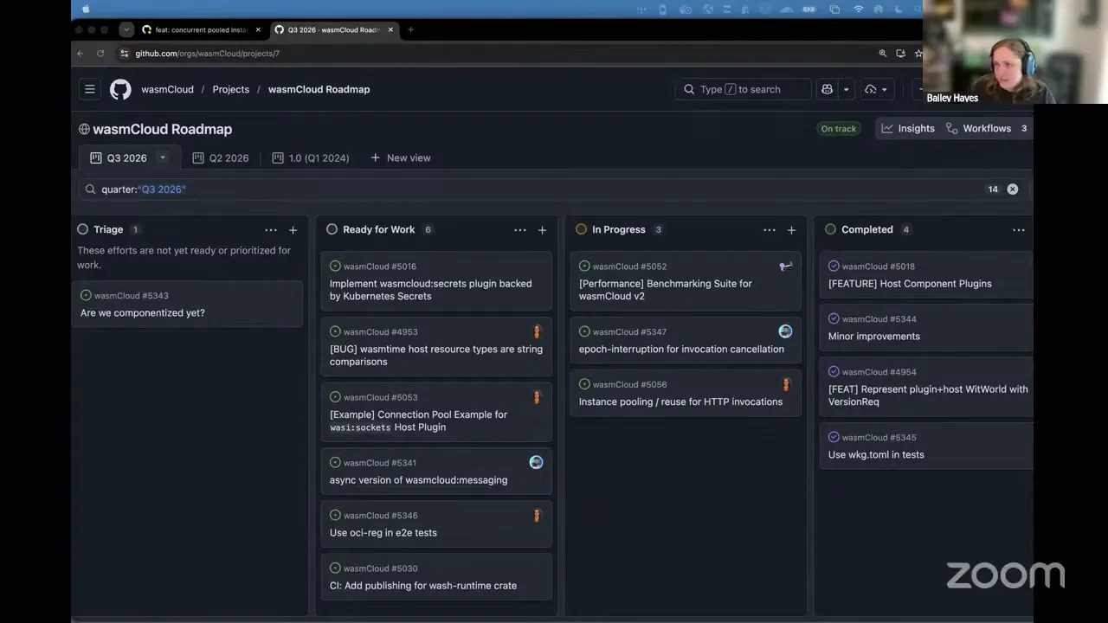The image size is (1108, 623).
Task: Go to GitHub home via Octocat logo
Action: click(120, 89)
